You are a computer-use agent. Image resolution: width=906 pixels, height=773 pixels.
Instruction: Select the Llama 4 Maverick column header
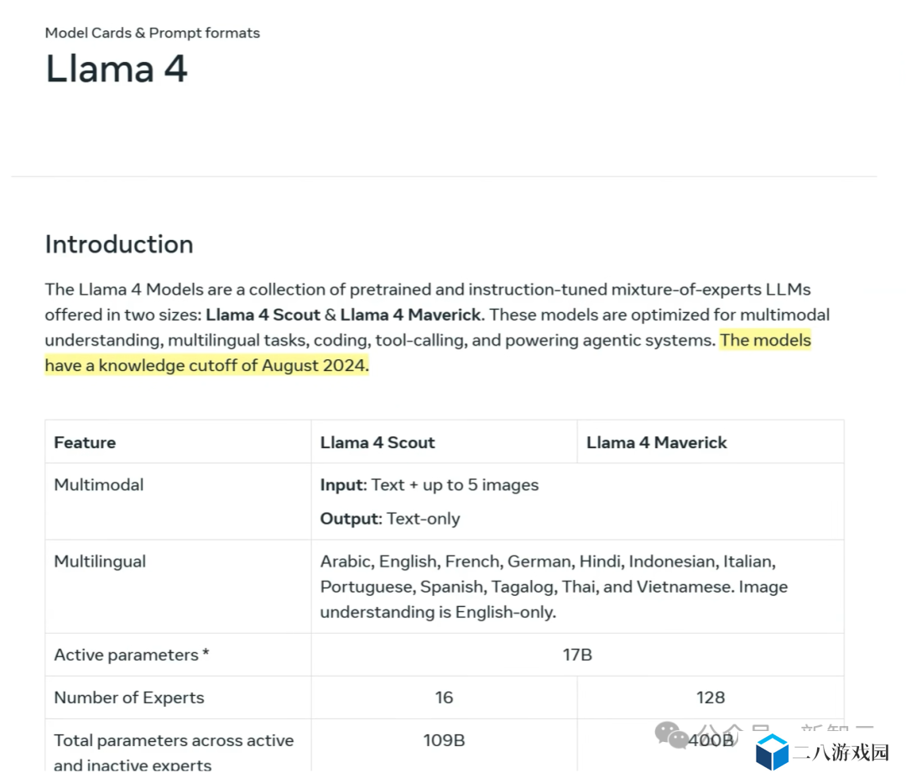click(656, 442)
